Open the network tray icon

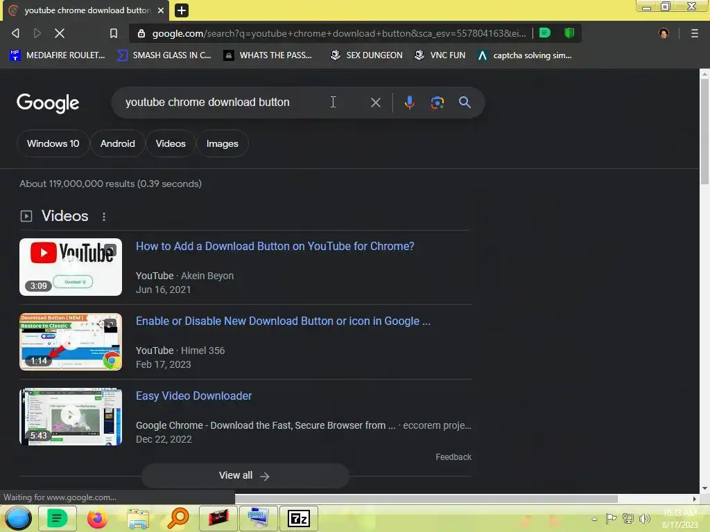pos(628,518)
